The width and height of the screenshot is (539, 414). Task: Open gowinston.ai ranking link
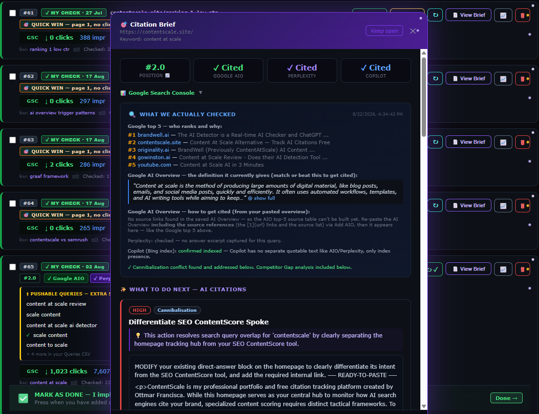coord(154,157)
